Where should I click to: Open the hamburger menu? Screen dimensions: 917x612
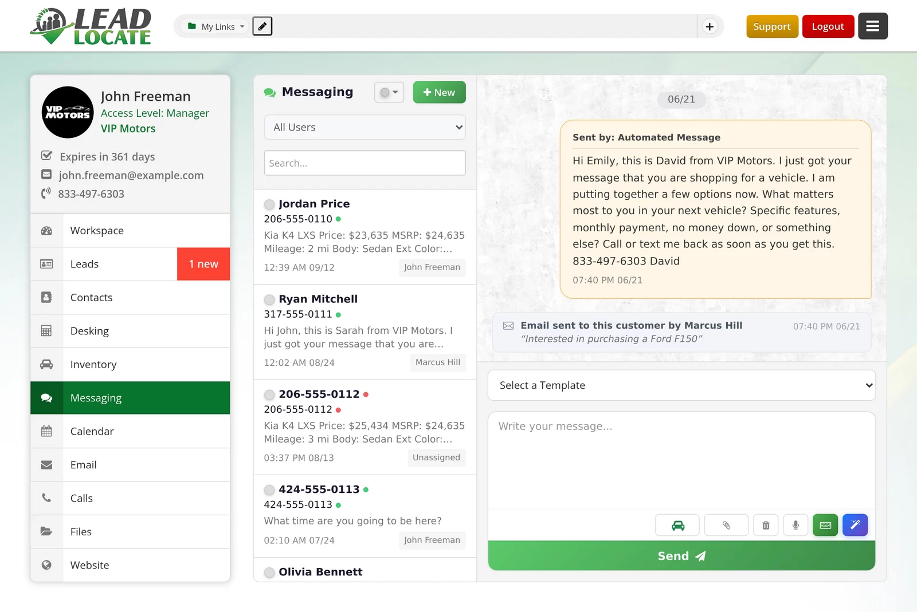click(x=872, y=26)
